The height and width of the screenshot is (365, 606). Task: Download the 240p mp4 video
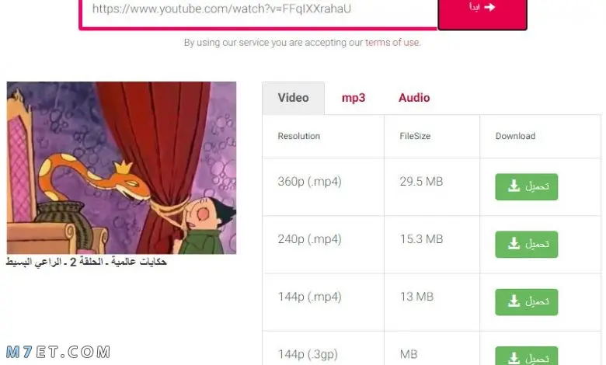(527, 244)
